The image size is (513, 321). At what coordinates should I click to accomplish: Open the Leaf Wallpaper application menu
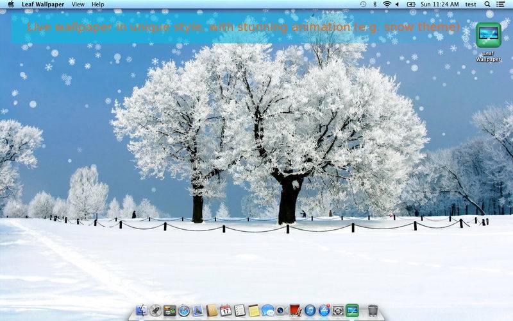point(43,4)
